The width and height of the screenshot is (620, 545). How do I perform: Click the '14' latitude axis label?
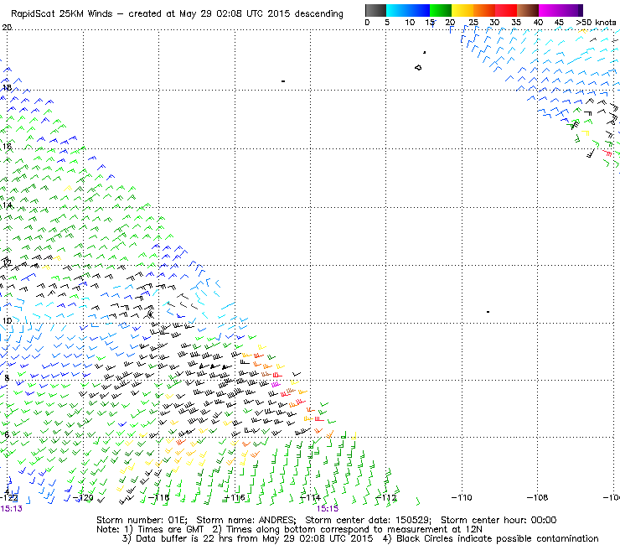pos(7,205)
